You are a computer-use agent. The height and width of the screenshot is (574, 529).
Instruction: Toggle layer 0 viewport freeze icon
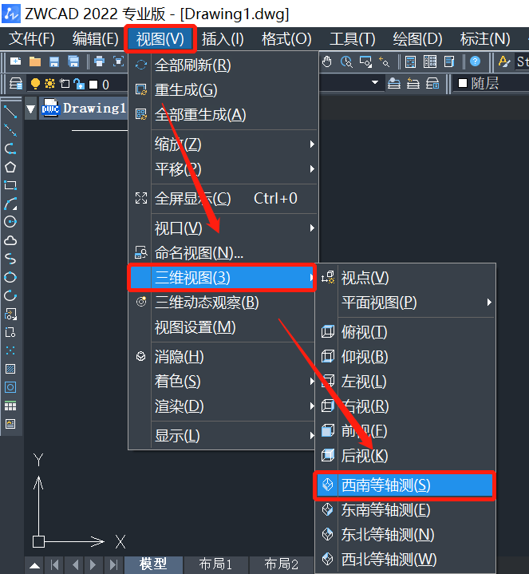pyautogui.click(x=65, y=84)
